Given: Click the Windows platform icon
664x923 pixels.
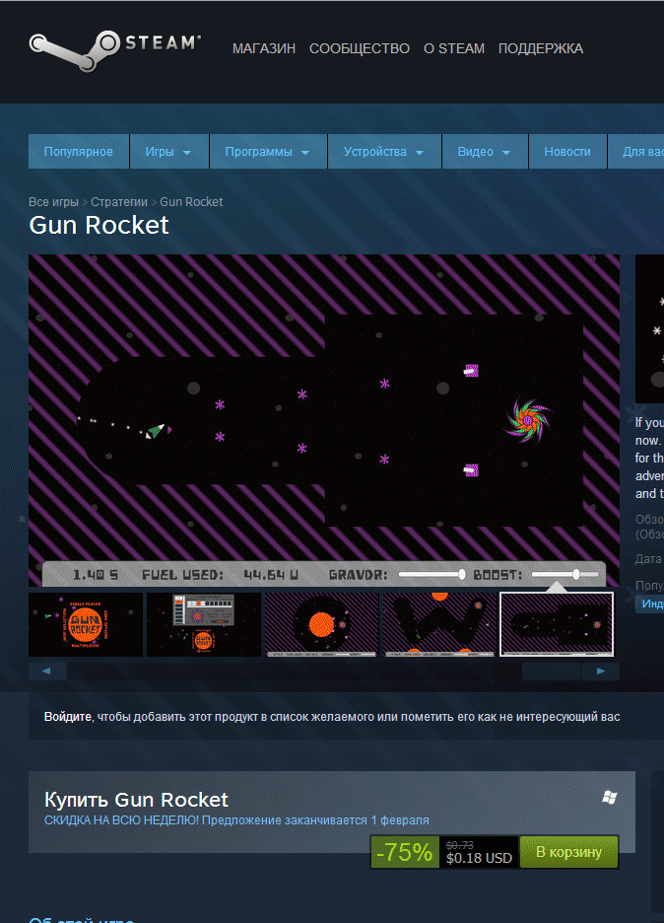Looking at the screenshot, I should pos(609,798).
